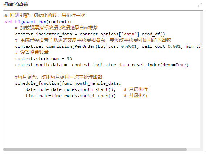The height and width of the screenshot is (155, 206).
Task: Click the string 'data' in context.options
Action: (x=129, y=34)
